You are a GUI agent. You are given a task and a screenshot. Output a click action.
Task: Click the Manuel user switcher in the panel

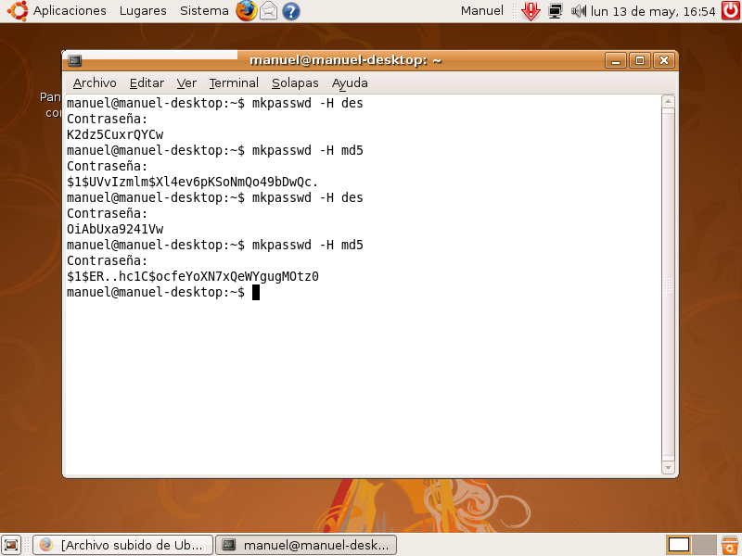(481, 11)
